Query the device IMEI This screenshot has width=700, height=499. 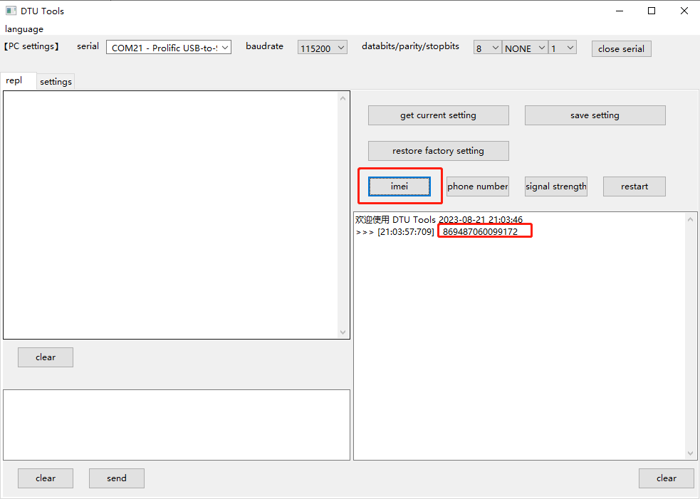click(399, 186)
